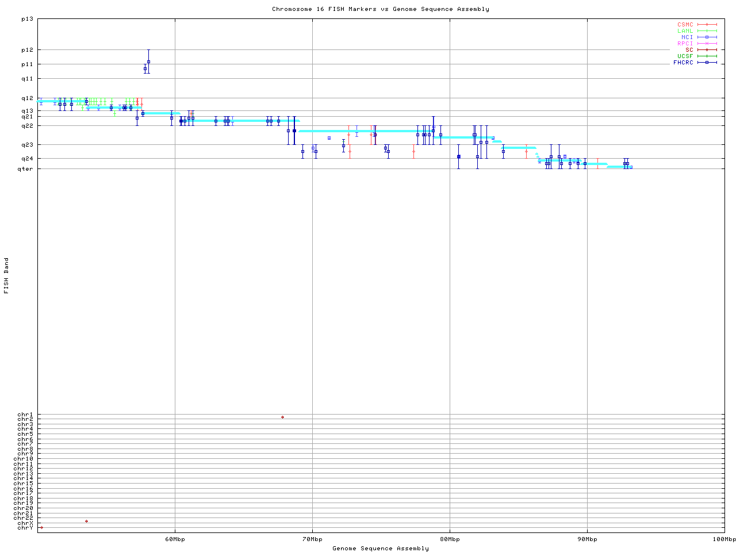Click the chart title text

(381, 9)
